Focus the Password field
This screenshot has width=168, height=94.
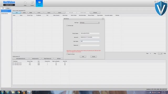90,45
